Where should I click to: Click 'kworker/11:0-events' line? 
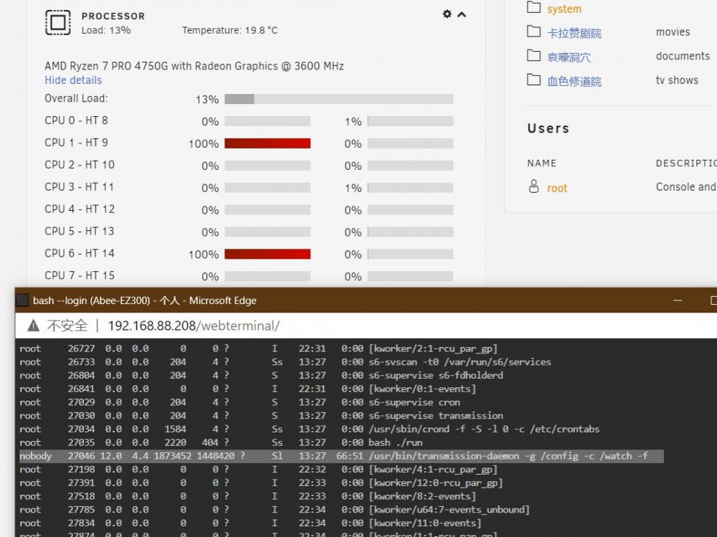(250, 523)
